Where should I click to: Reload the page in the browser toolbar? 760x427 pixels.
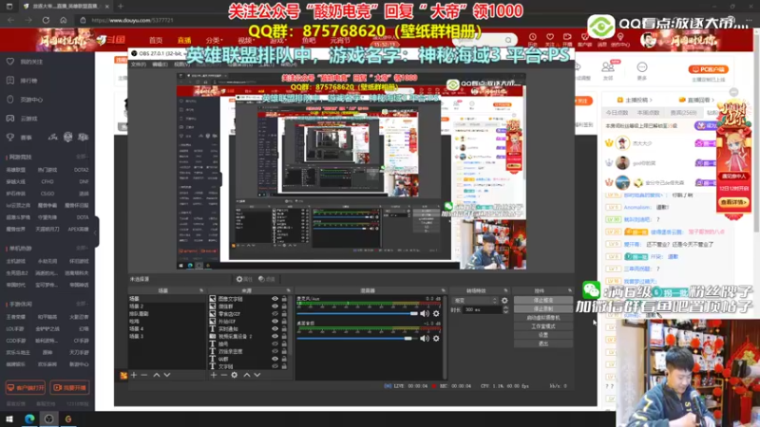pyautogui.click(x=46, y=20)
